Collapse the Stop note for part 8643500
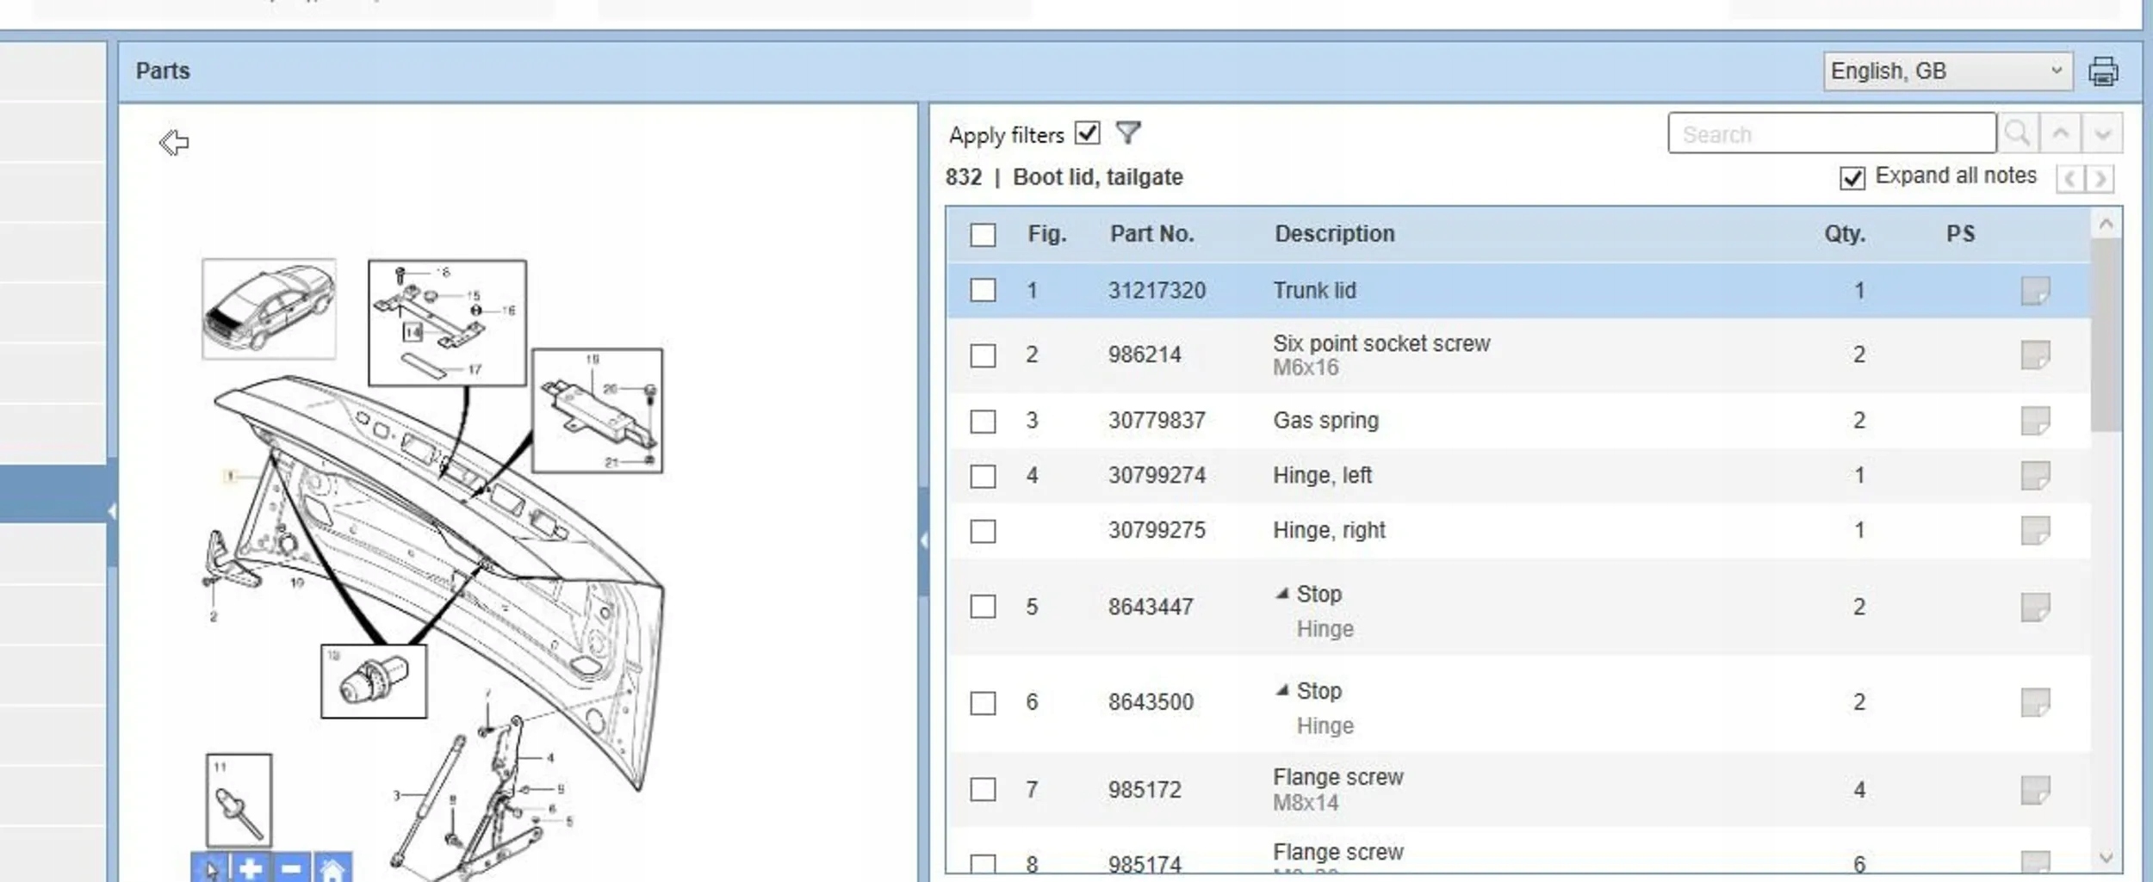 tap(1282, 690)
